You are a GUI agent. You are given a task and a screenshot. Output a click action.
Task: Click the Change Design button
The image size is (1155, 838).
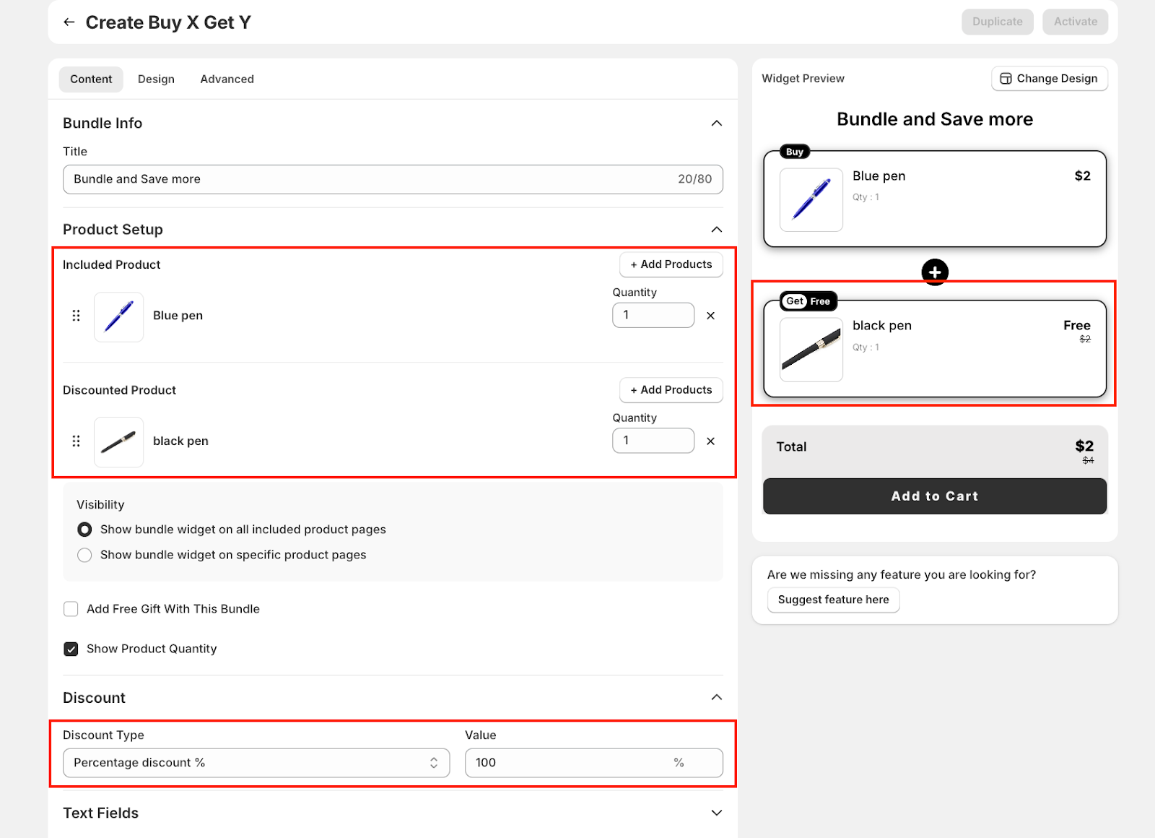coord(1049,79)
